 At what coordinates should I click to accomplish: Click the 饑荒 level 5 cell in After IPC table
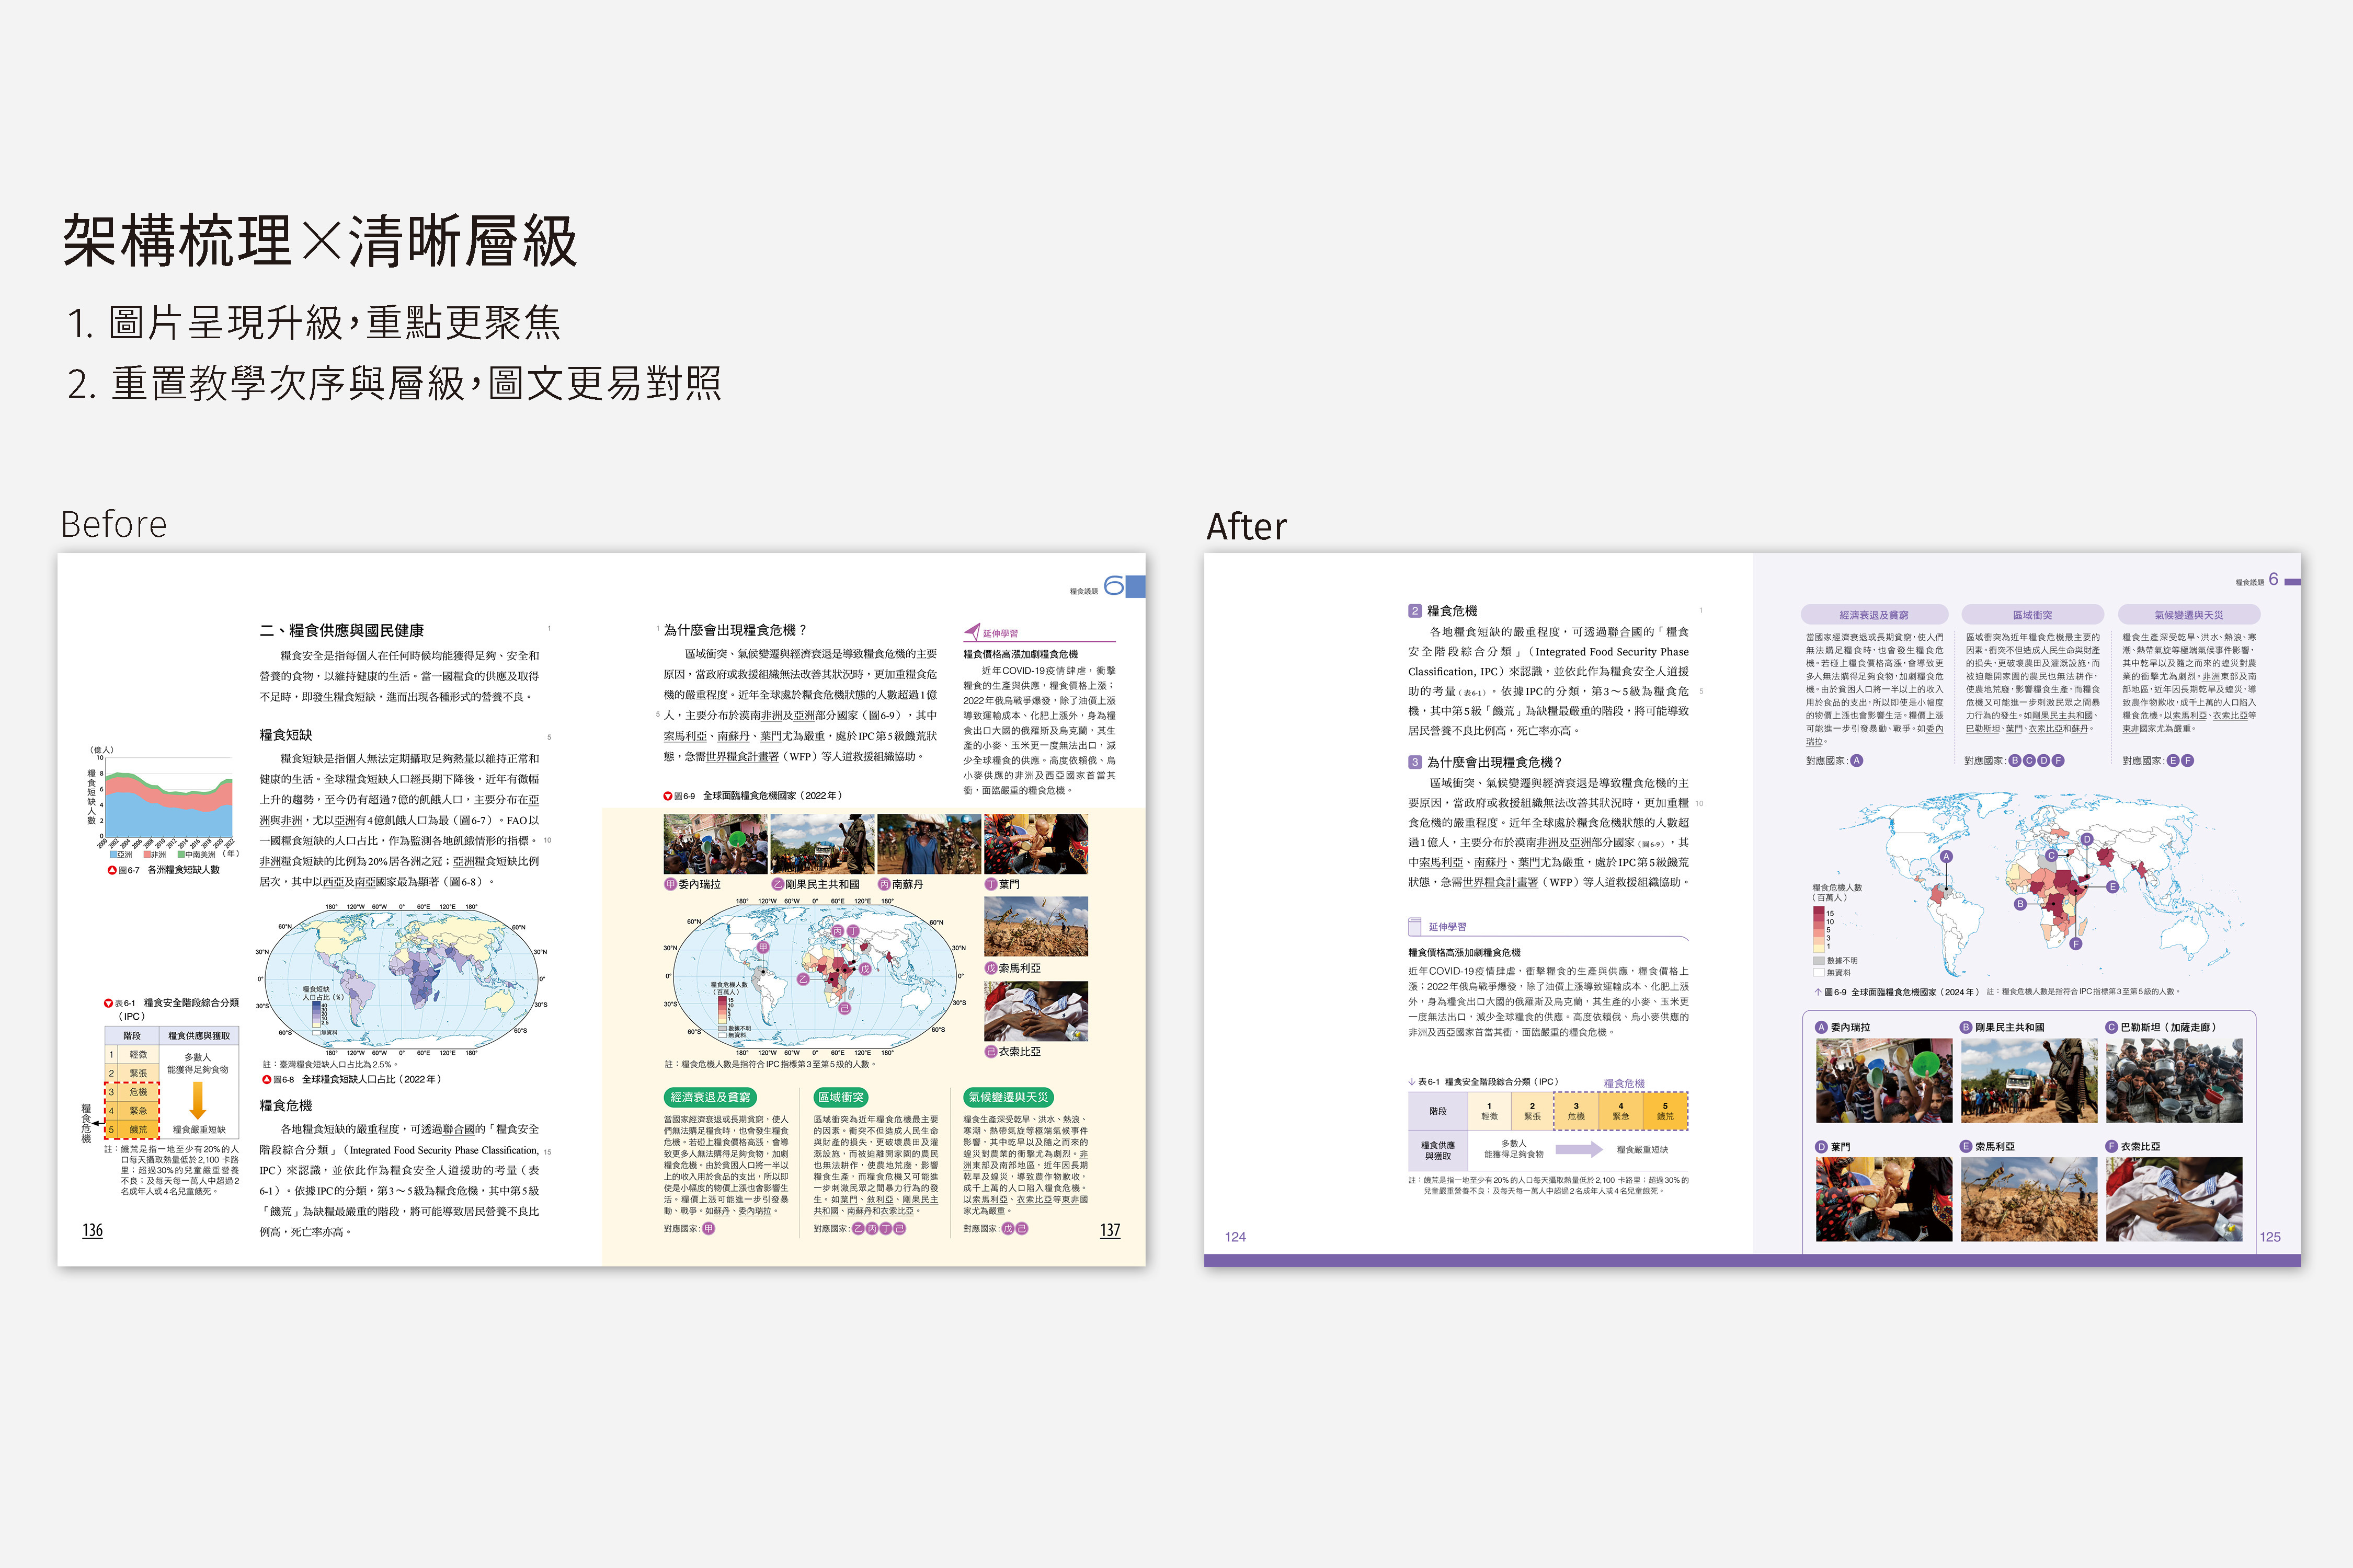tap(1665, 1110)
